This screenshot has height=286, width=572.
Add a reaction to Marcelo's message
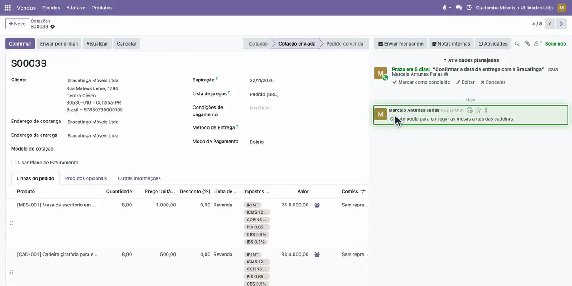click(470, 110)
